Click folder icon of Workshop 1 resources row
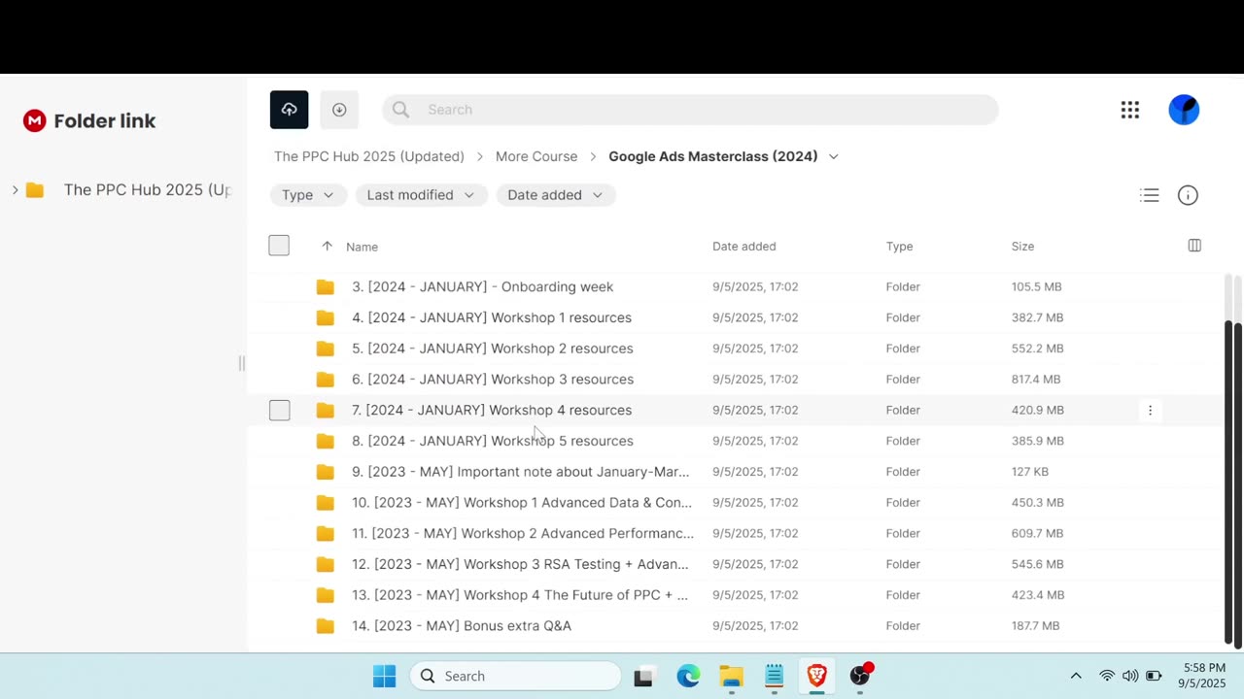This screenshot has width=1244, height=699. [326, 317]
